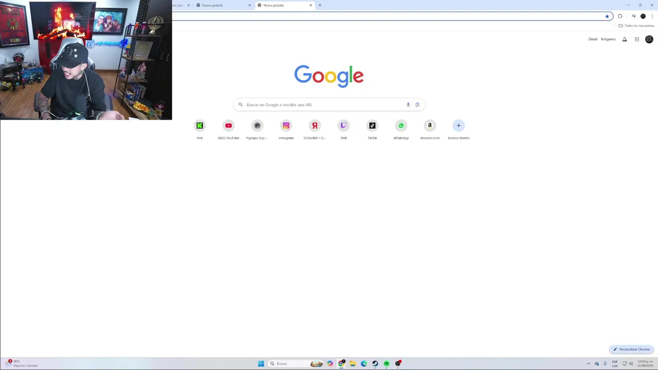Viewport: 658px width, 370px height.
Task: Open the weather widget on taskbar
Action: click(22, 363)
